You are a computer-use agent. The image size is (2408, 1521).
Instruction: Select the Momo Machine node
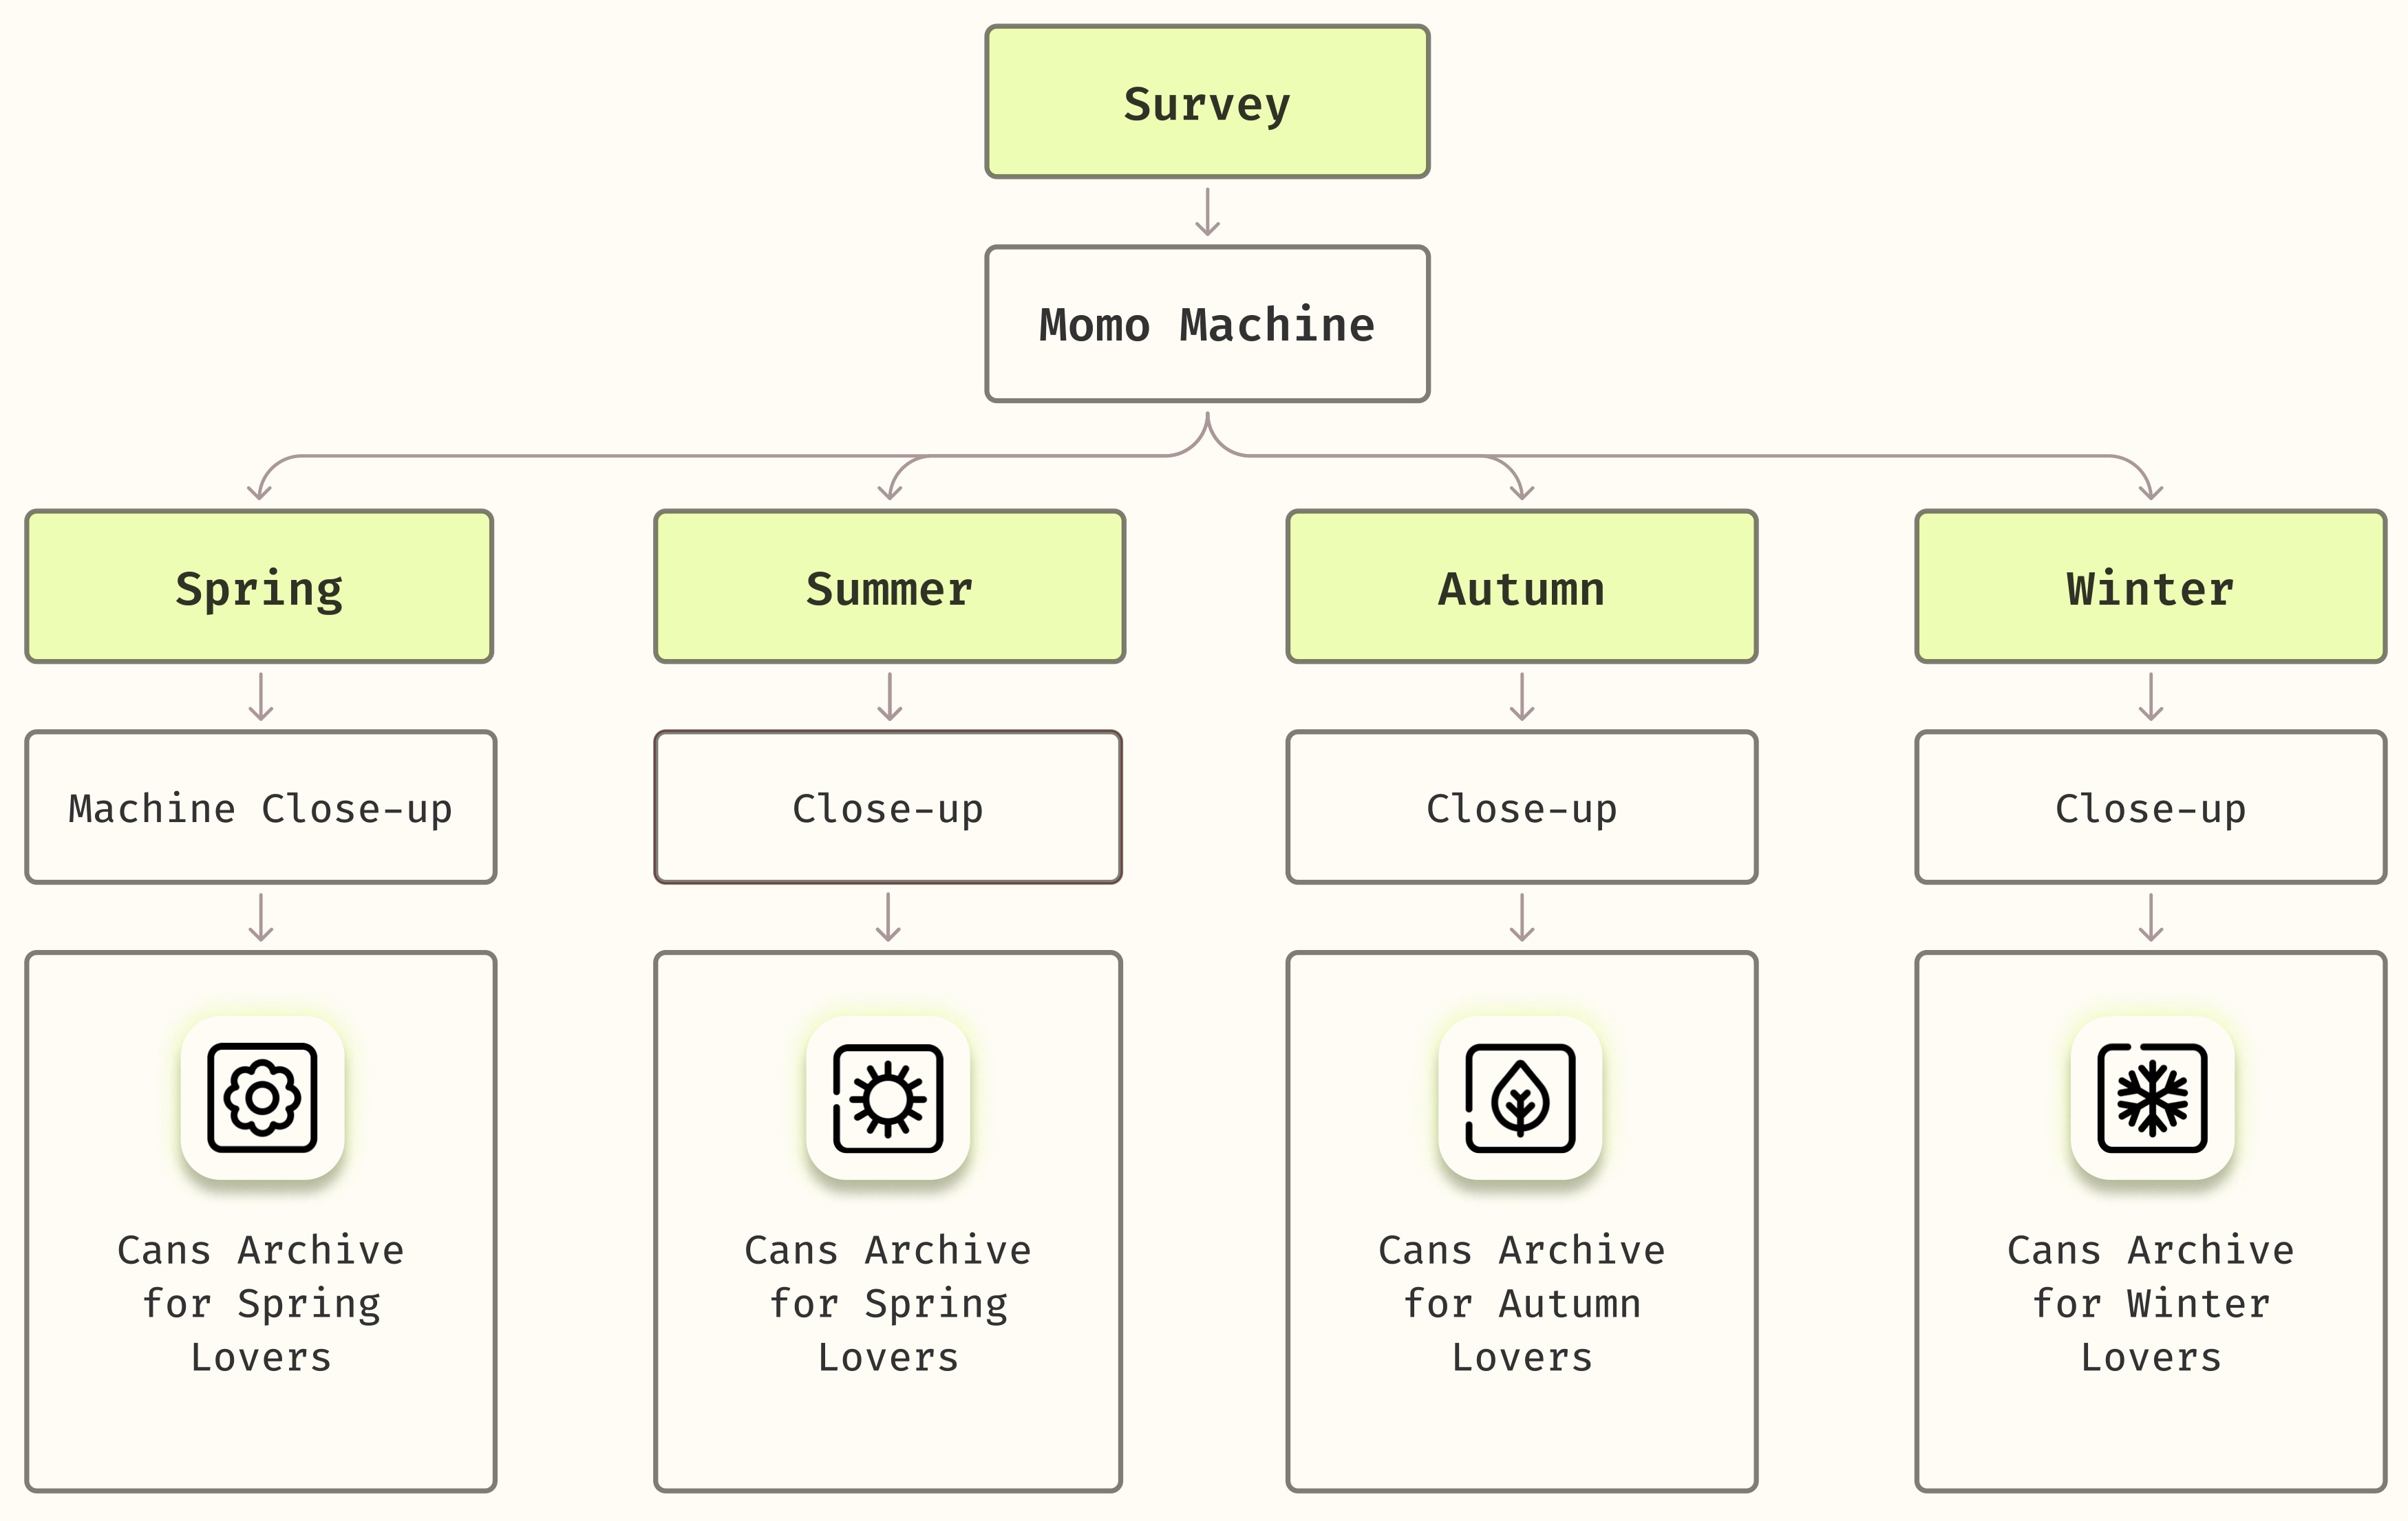(1207, 325)
